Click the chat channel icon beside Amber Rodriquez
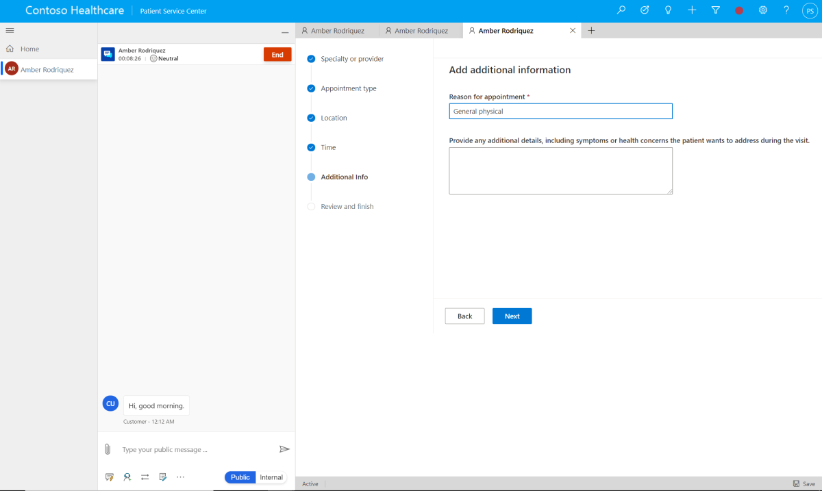 coord(108,54)
